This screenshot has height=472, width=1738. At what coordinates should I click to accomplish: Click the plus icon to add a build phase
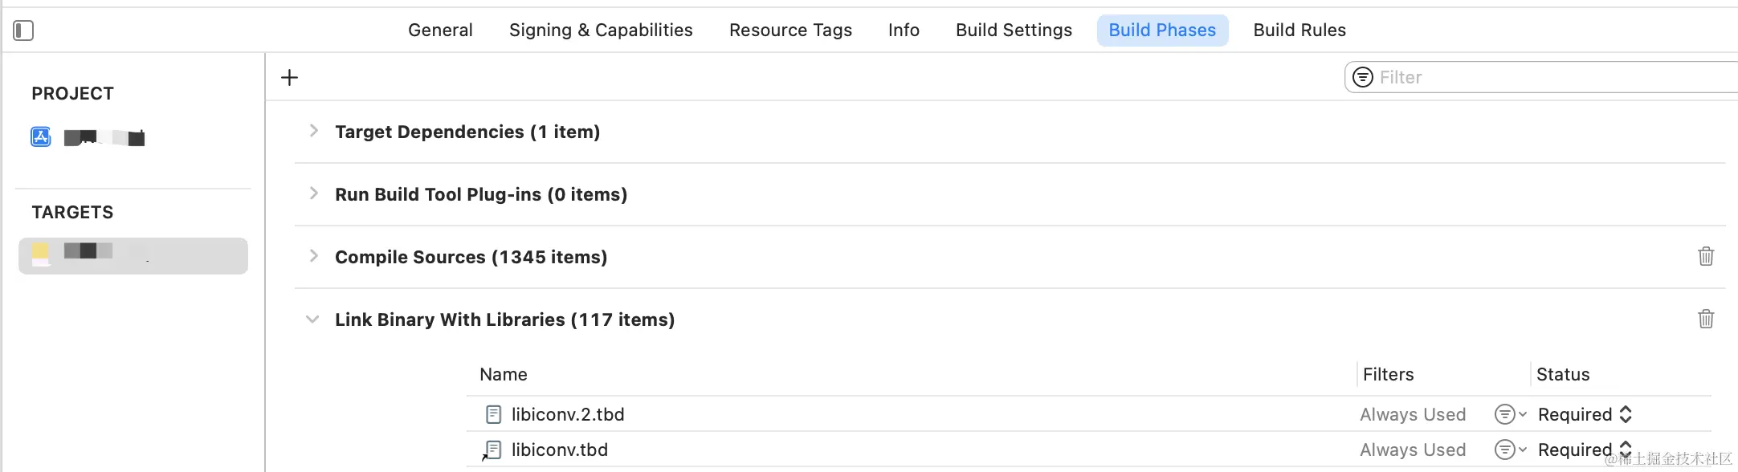[x=289, y=77]
